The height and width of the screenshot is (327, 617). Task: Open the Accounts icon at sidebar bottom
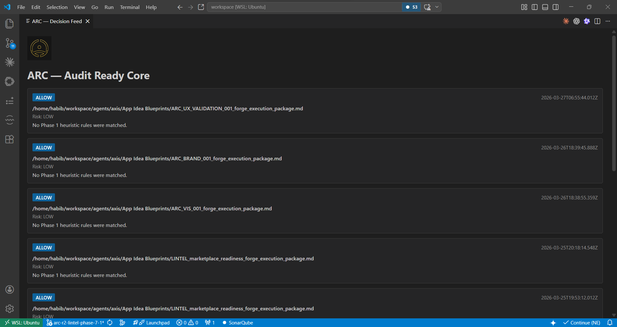click(9, 289)
